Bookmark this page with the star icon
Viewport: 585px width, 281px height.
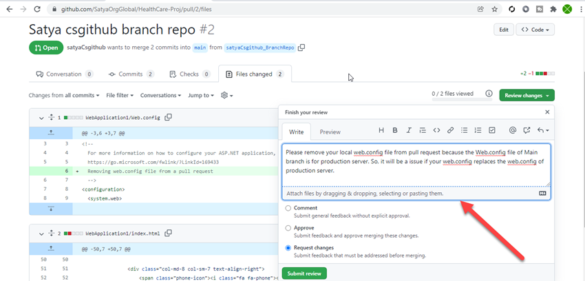(x=494, y=10)
